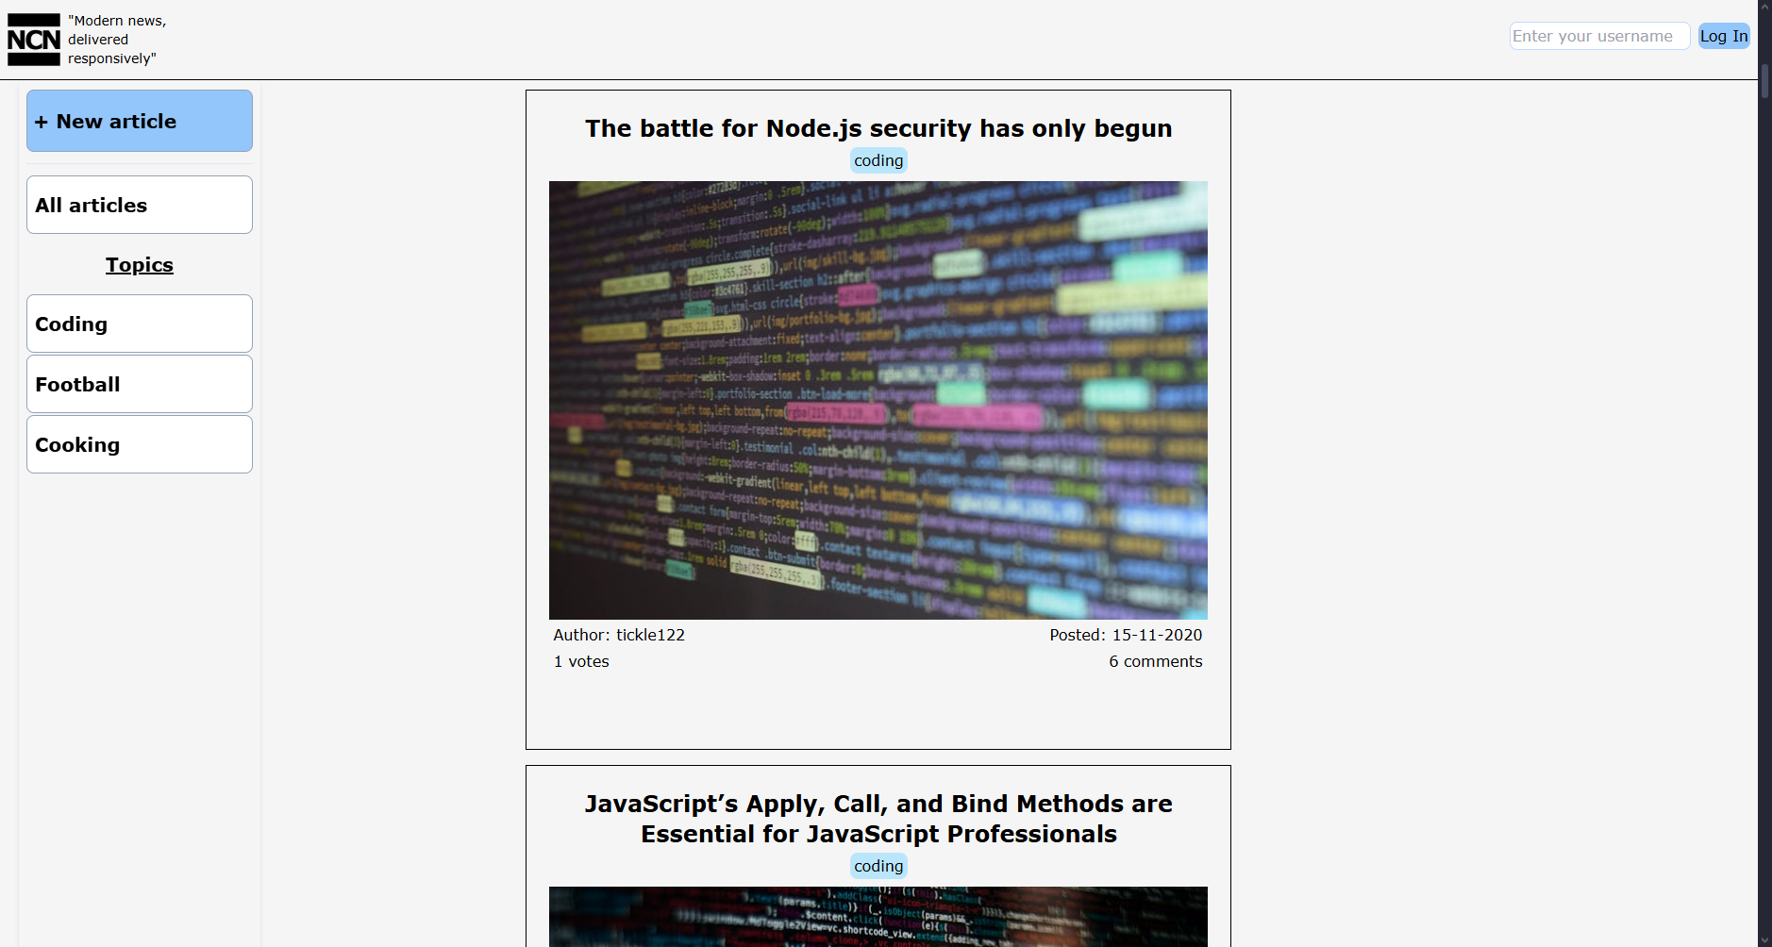Click coding tag under JavaScript Apply article

878,866
